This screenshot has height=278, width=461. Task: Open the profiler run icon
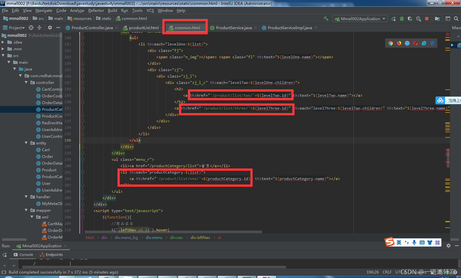[418, 19]
